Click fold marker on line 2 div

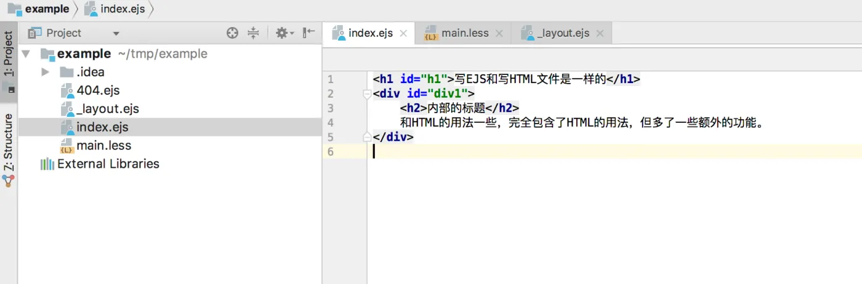coord(368,94)
